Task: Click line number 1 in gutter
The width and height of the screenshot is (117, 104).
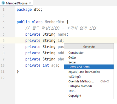Action: click(3, 10)
